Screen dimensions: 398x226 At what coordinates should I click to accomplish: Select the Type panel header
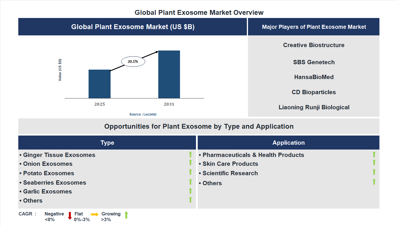[x=107, y=142]
